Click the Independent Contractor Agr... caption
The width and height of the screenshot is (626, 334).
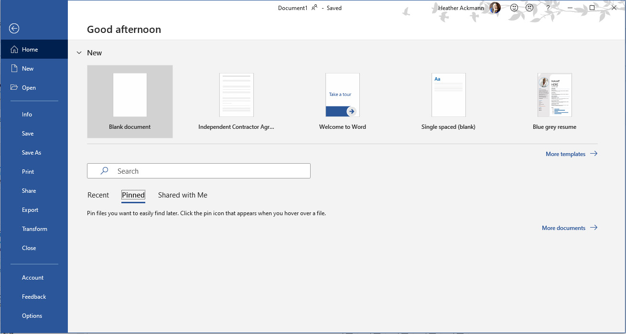tap(236, 127)
